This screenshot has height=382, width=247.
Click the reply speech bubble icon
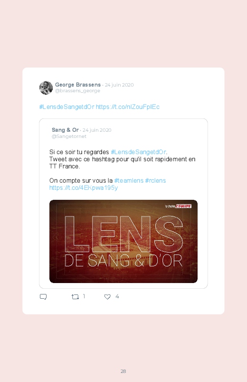coord(43,297)
